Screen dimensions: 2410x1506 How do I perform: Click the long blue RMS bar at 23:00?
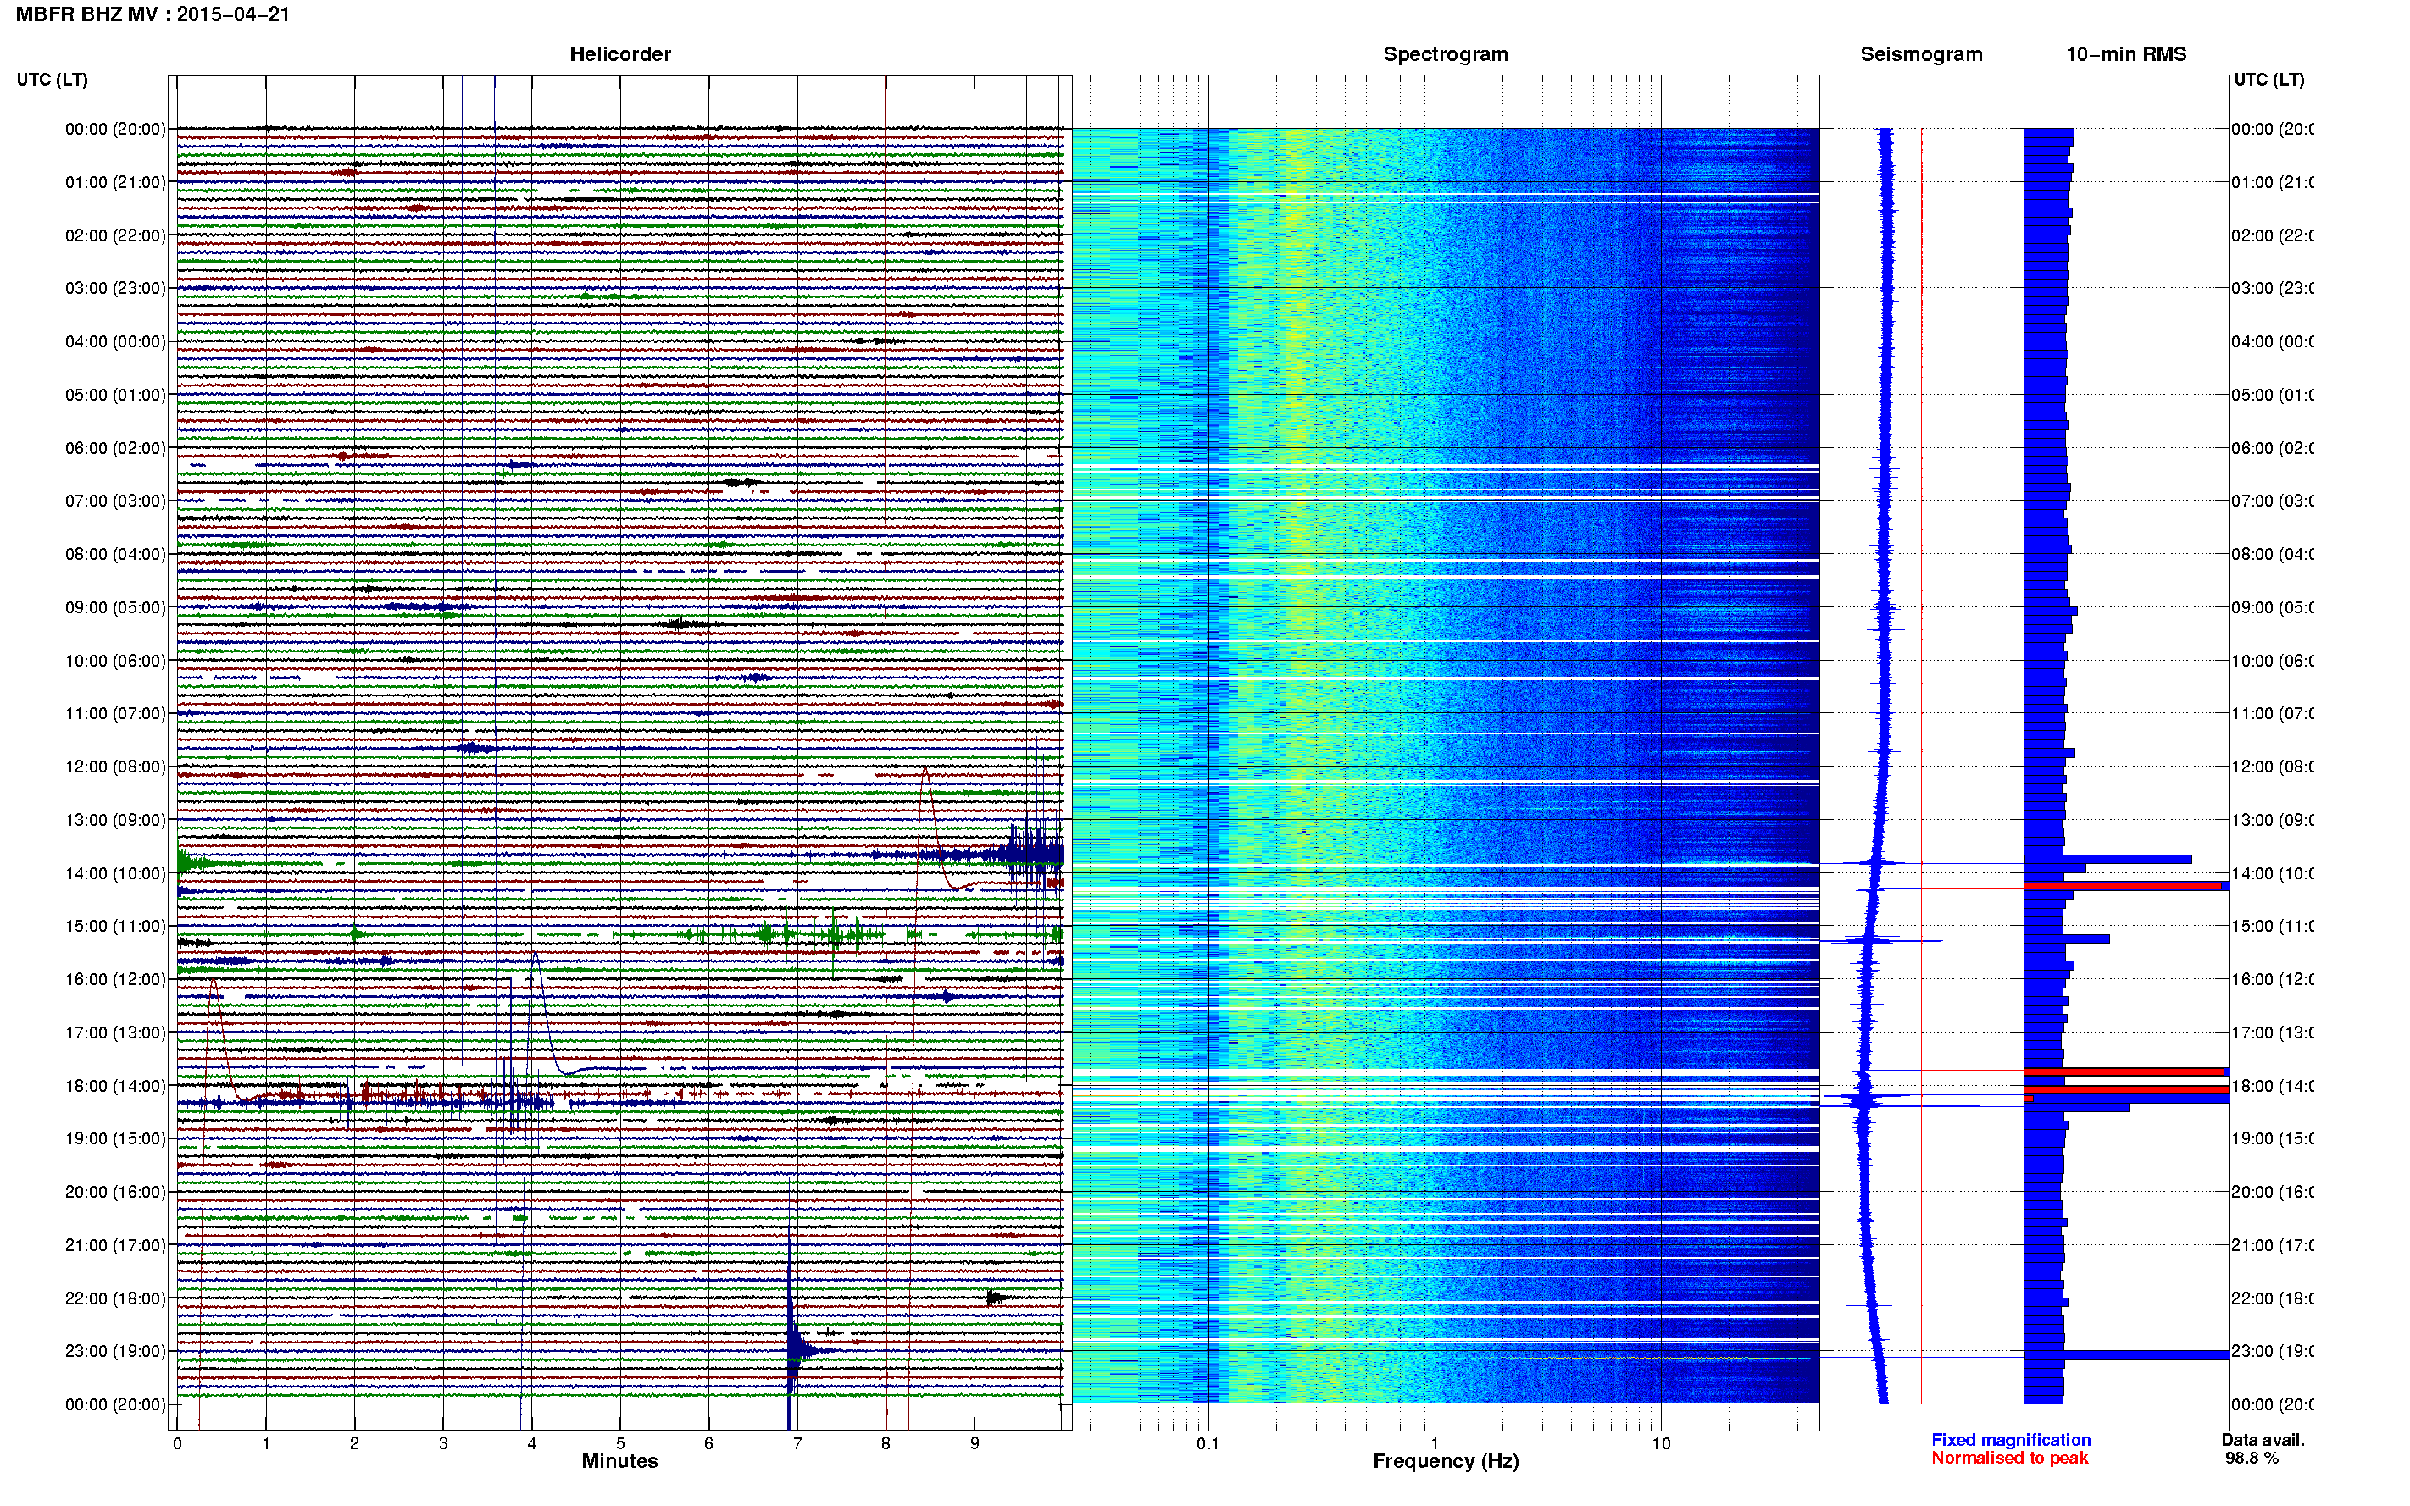(2125, 1354)
